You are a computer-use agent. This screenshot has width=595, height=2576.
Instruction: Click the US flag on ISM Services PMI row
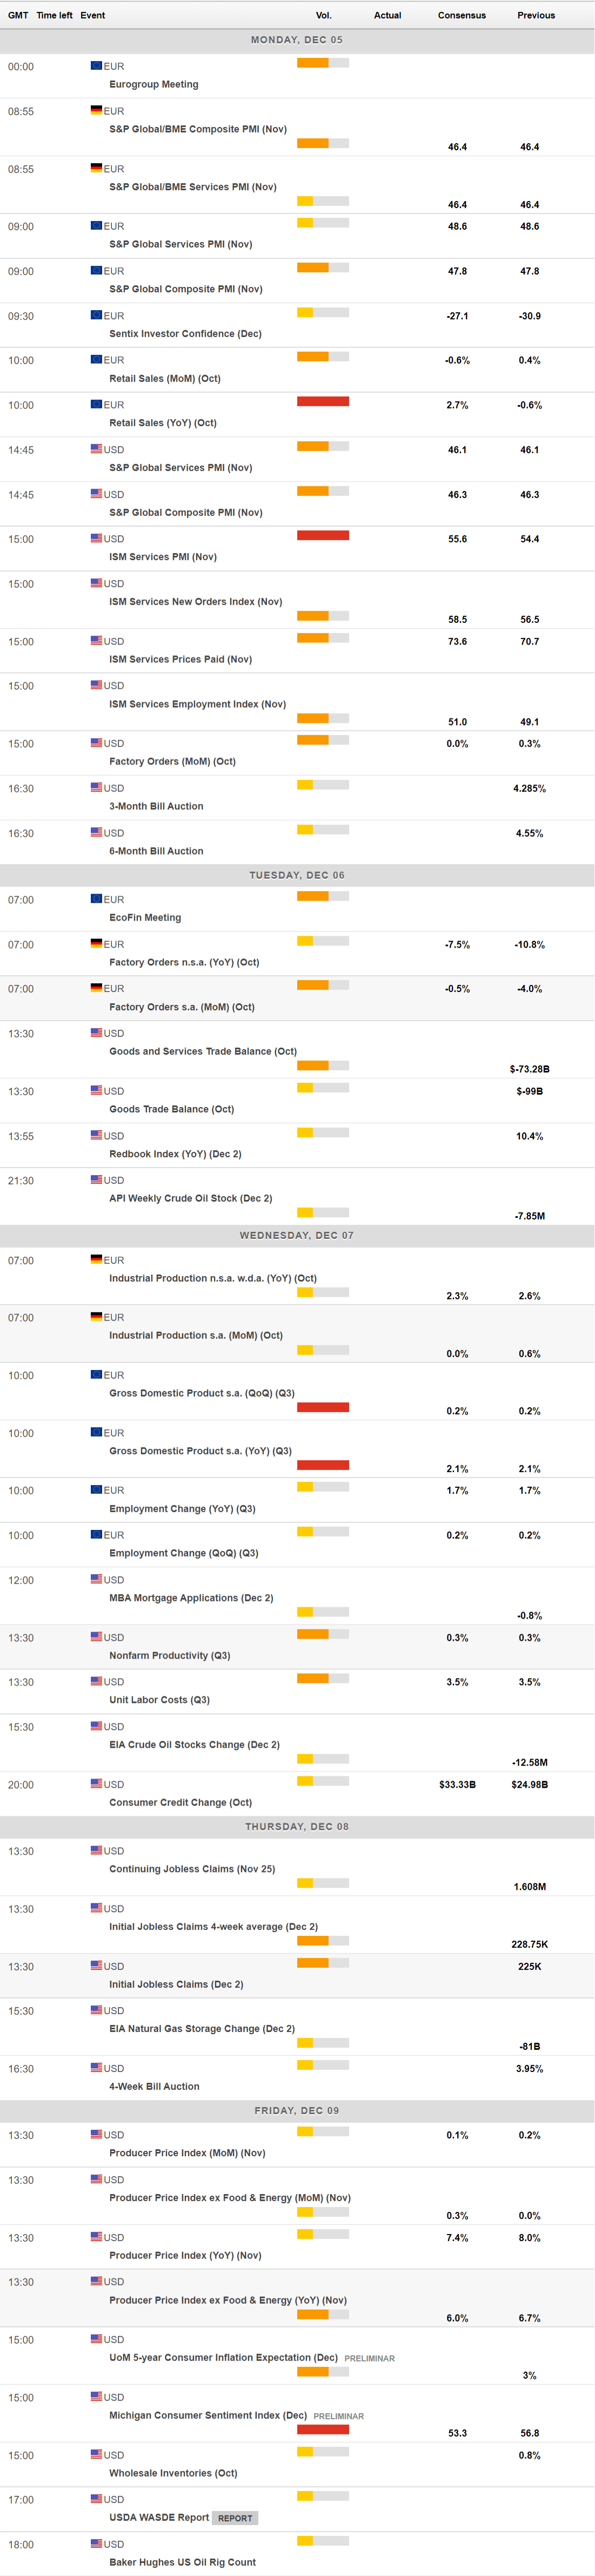click(96, 538)
